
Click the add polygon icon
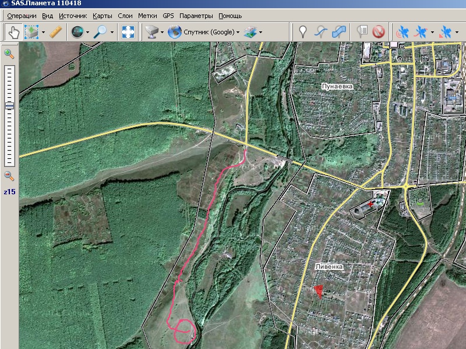click(x=338, y=31)
